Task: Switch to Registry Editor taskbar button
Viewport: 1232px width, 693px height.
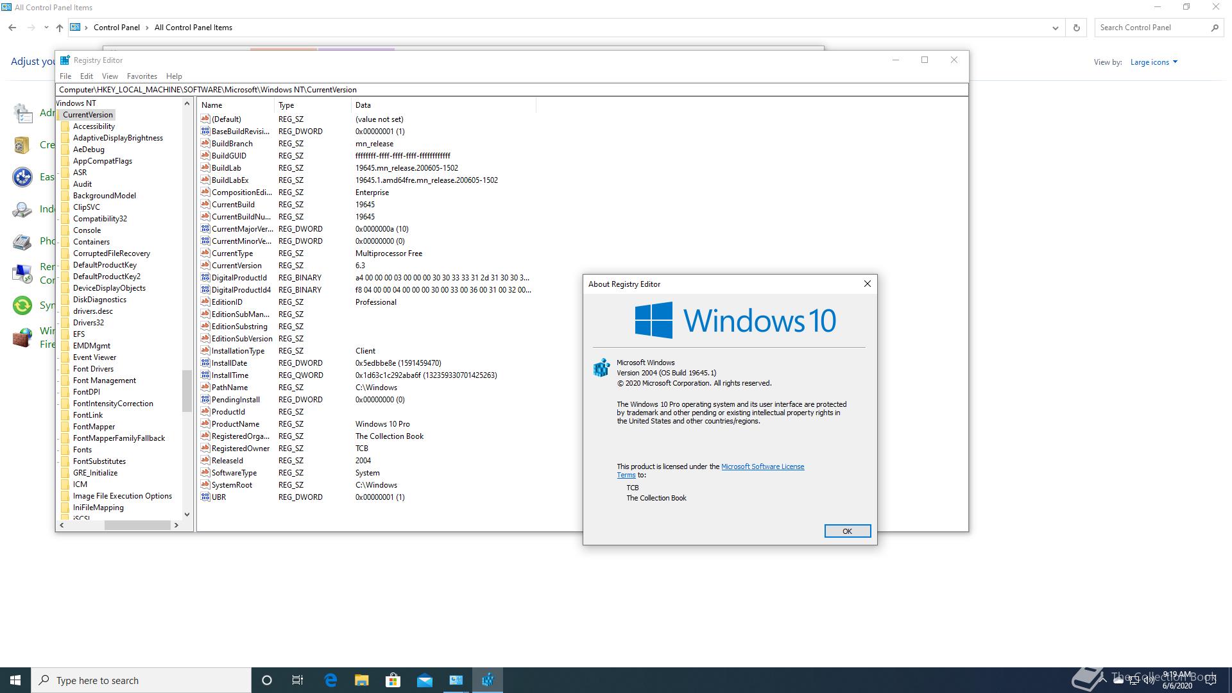Action: click(x=488, y=680)
